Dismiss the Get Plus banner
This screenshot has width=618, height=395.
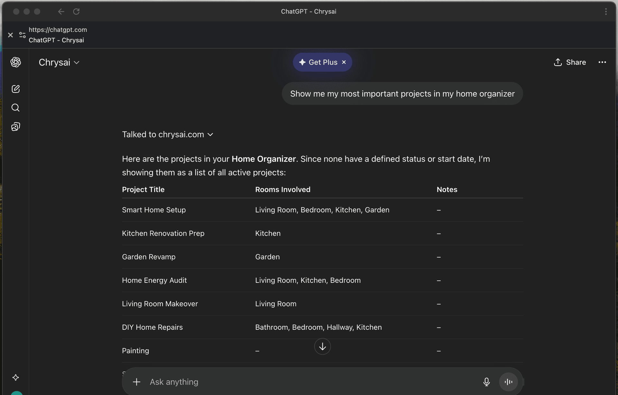coord(344,62)
